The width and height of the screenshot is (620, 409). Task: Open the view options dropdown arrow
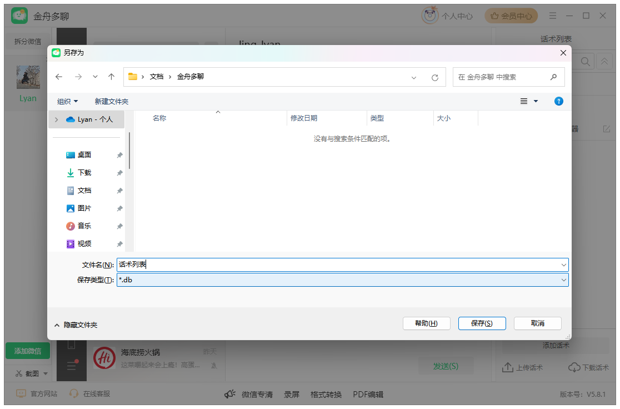(x=536, y=101)
